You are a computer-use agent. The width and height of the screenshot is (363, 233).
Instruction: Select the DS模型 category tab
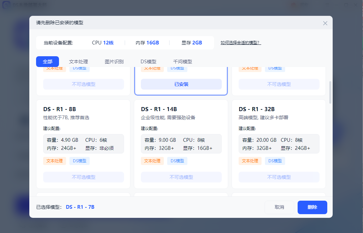point(149,62)
